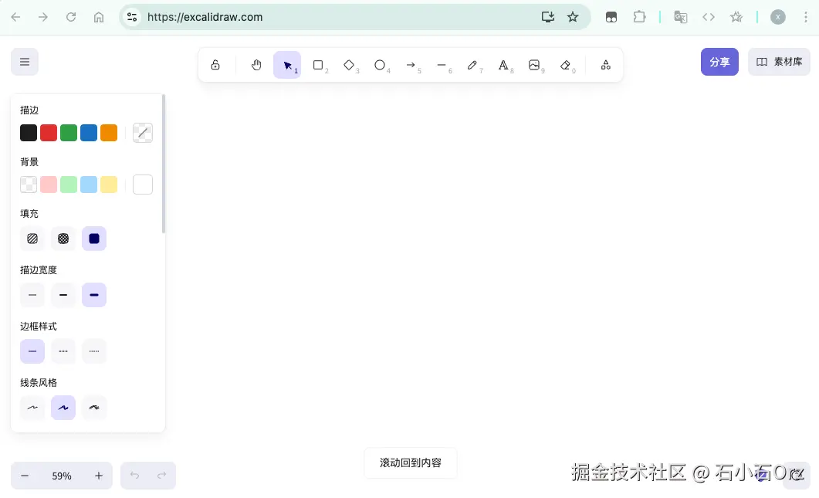The image size is (819, 498).
Task: Open the browser extensions puzzle icon
Action: click(639, 17)
